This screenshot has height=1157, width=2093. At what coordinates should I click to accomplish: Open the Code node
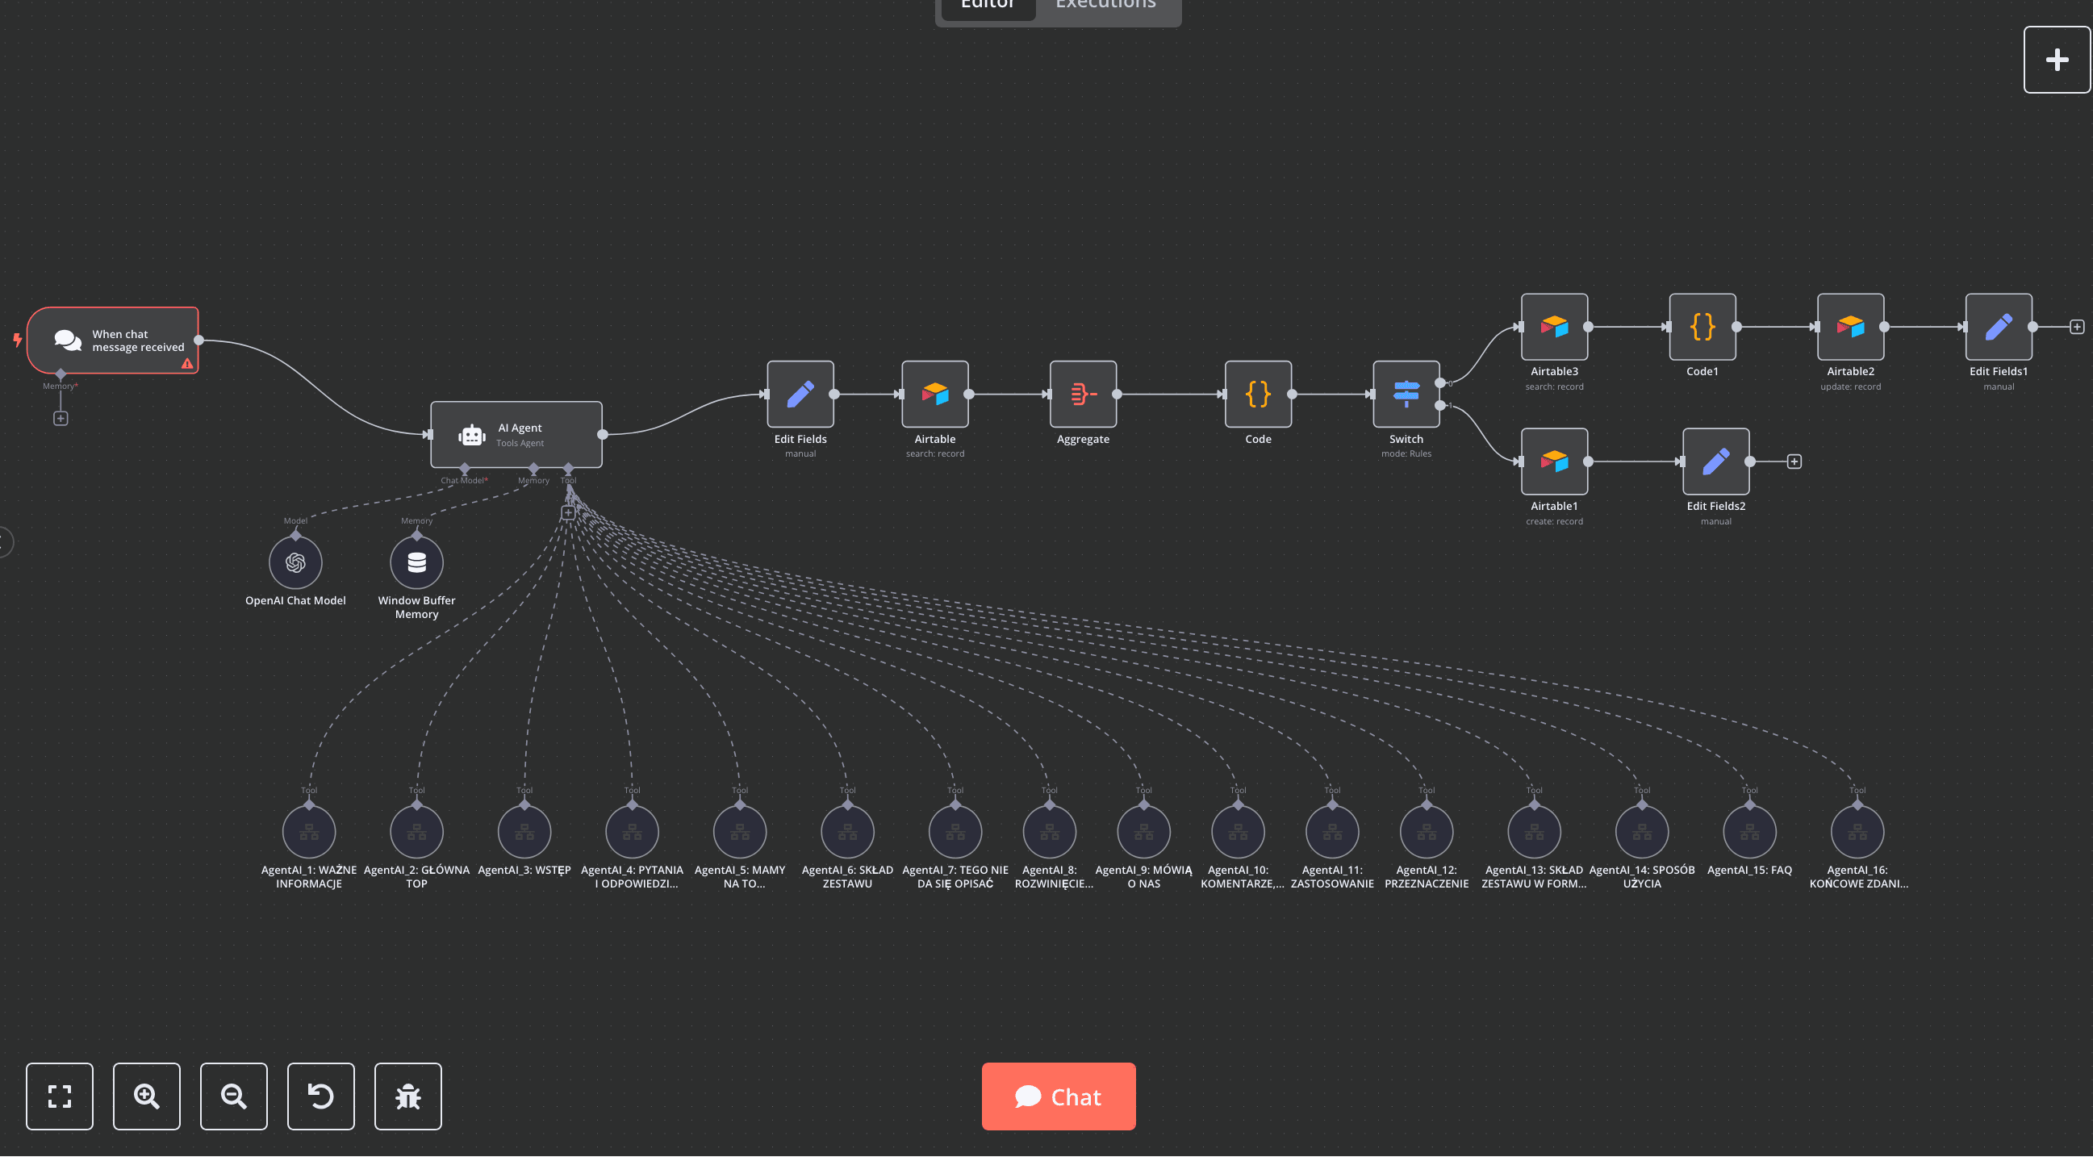pyautogui.click(x=1258, y=394)
